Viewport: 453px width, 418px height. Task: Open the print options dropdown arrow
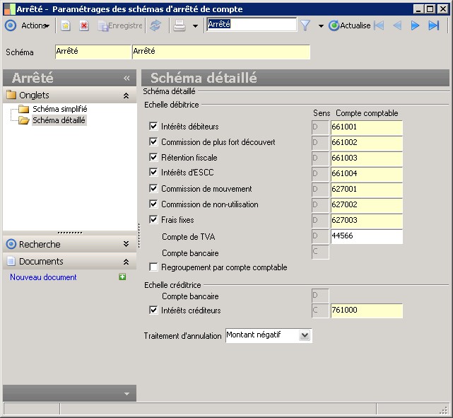pos(194,25)
